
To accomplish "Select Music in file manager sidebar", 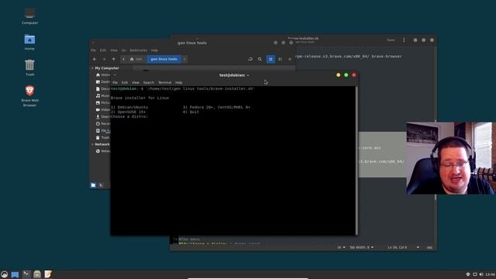I will tap(102, 96).
